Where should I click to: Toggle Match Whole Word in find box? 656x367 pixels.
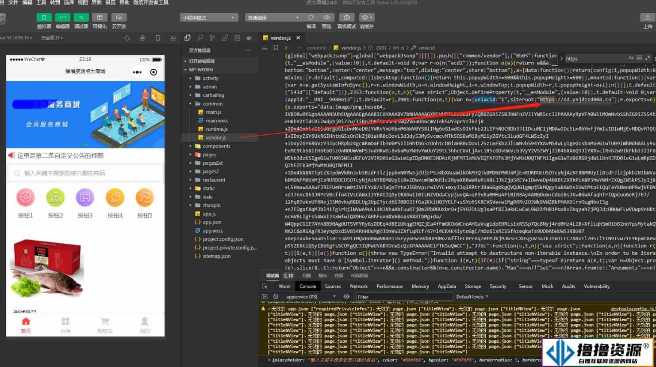[639, 58]
